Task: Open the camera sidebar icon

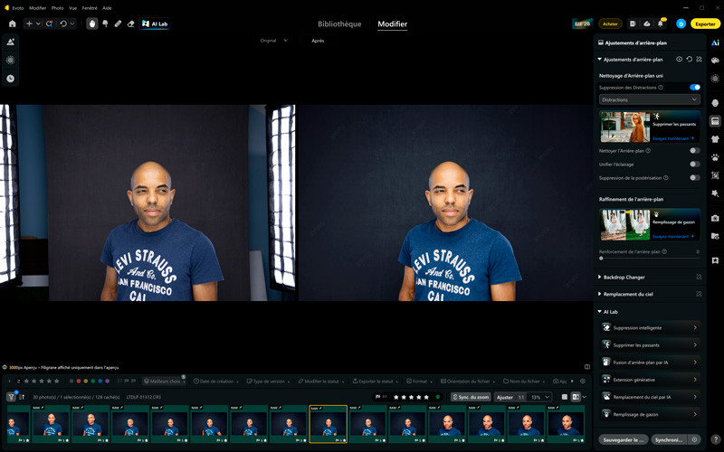Action: [x=715, y=218]
